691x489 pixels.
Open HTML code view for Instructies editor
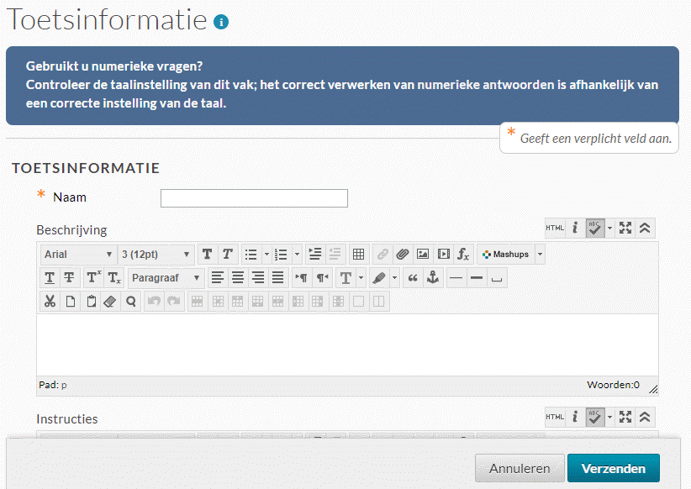pos(555,417)
